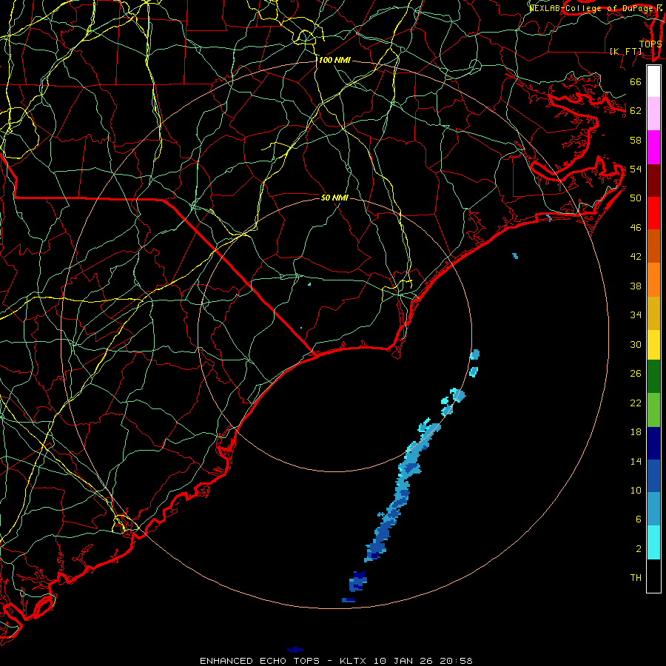Image resolution: width=666 pixels, height=666 pixels.
Task: Click the legend value '62'
Action: [636, 110]
